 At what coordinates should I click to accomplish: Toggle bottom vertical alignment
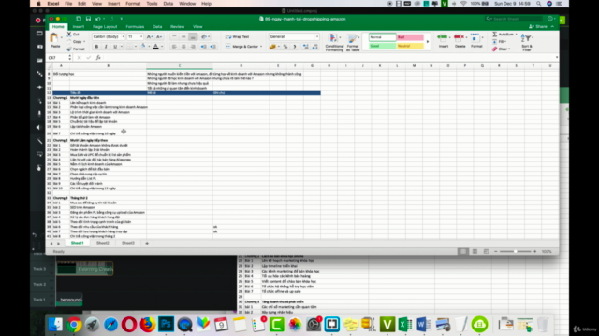point(193,37)
